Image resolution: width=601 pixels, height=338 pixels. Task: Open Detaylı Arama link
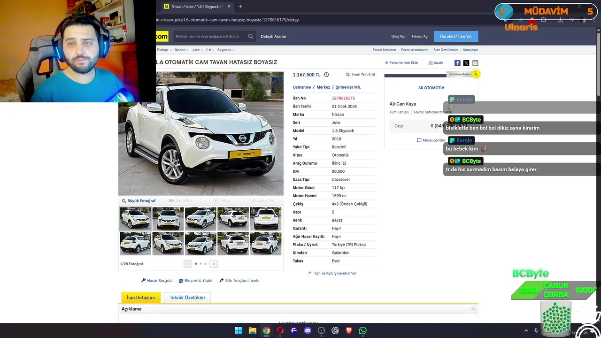[273, 36]
